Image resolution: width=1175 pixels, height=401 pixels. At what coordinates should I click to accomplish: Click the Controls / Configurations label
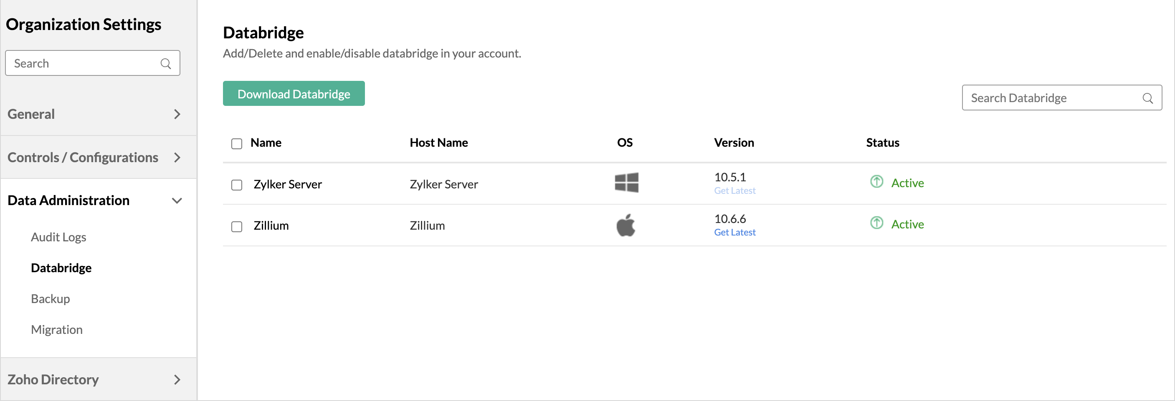[83, 157]
